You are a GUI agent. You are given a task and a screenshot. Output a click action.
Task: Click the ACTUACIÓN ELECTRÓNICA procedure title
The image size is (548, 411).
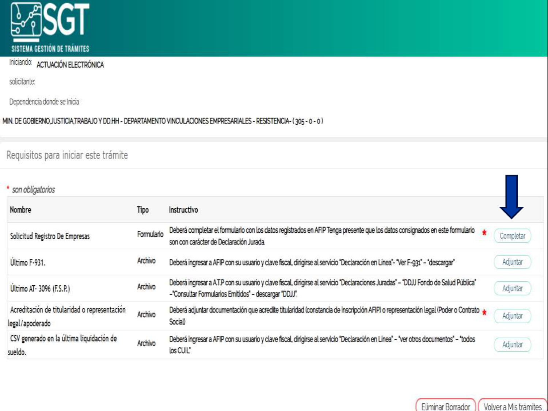coord(70,65)
